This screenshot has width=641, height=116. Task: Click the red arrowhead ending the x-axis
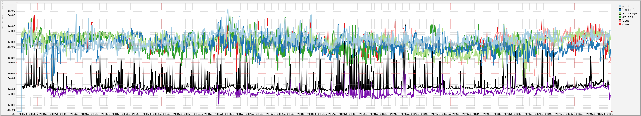click(x=611, y=111)
